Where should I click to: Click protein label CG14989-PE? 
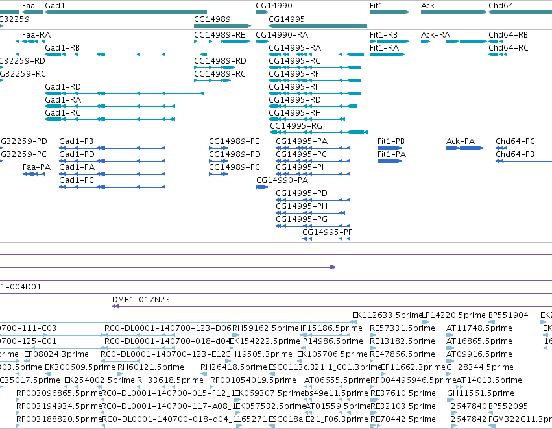[234, 141]
